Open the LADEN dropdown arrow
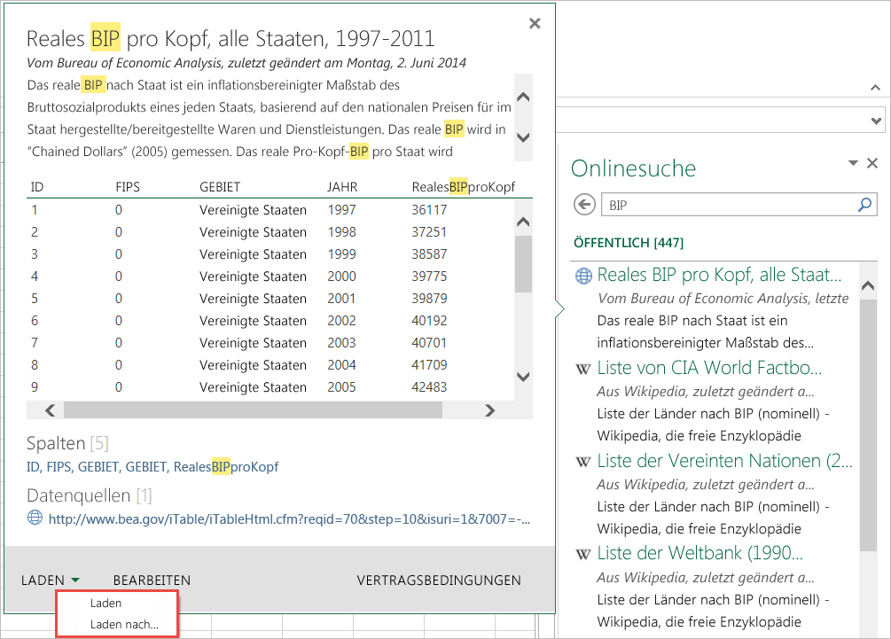 (75, 580)
